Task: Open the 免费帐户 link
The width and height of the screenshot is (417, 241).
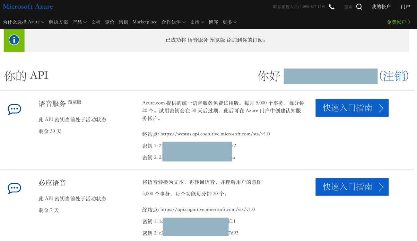Action: click(399, 22)
